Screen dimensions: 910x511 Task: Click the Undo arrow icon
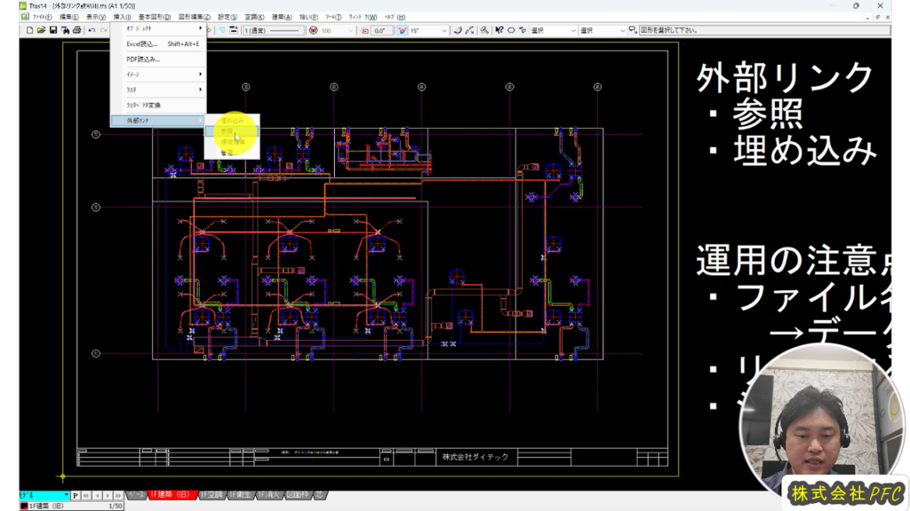pos(92,30)
